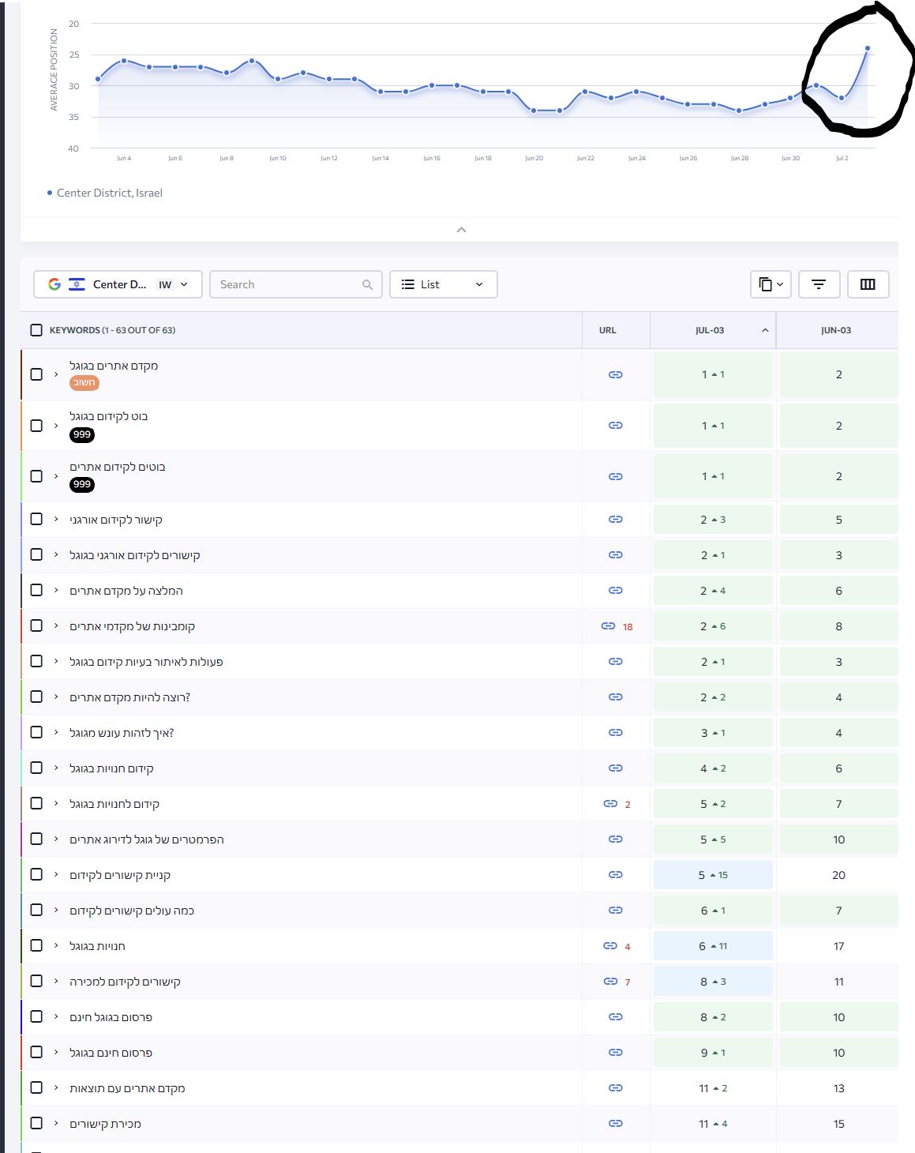Open the List view dropdown
Image resolution: width=915 pixels, height=1153 pixels.
pos(443,284)
